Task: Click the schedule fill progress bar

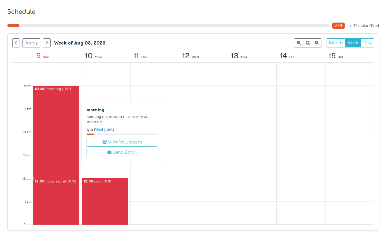Action: pyautogui.click(x=168, y=25)
